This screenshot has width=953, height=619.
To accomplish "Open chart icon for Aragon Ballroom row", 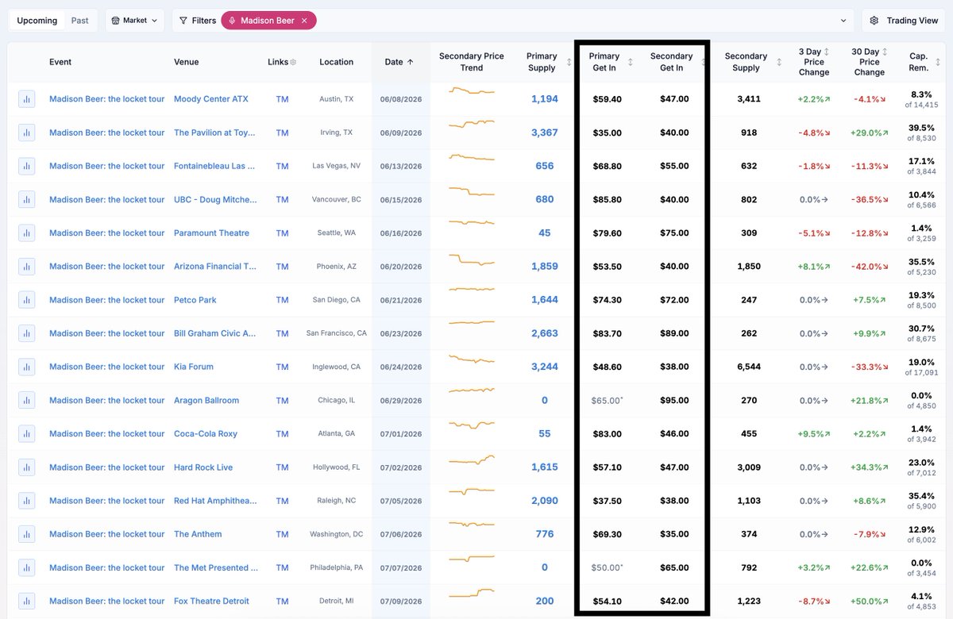I will pyautogui.click(x=27, y=400).
